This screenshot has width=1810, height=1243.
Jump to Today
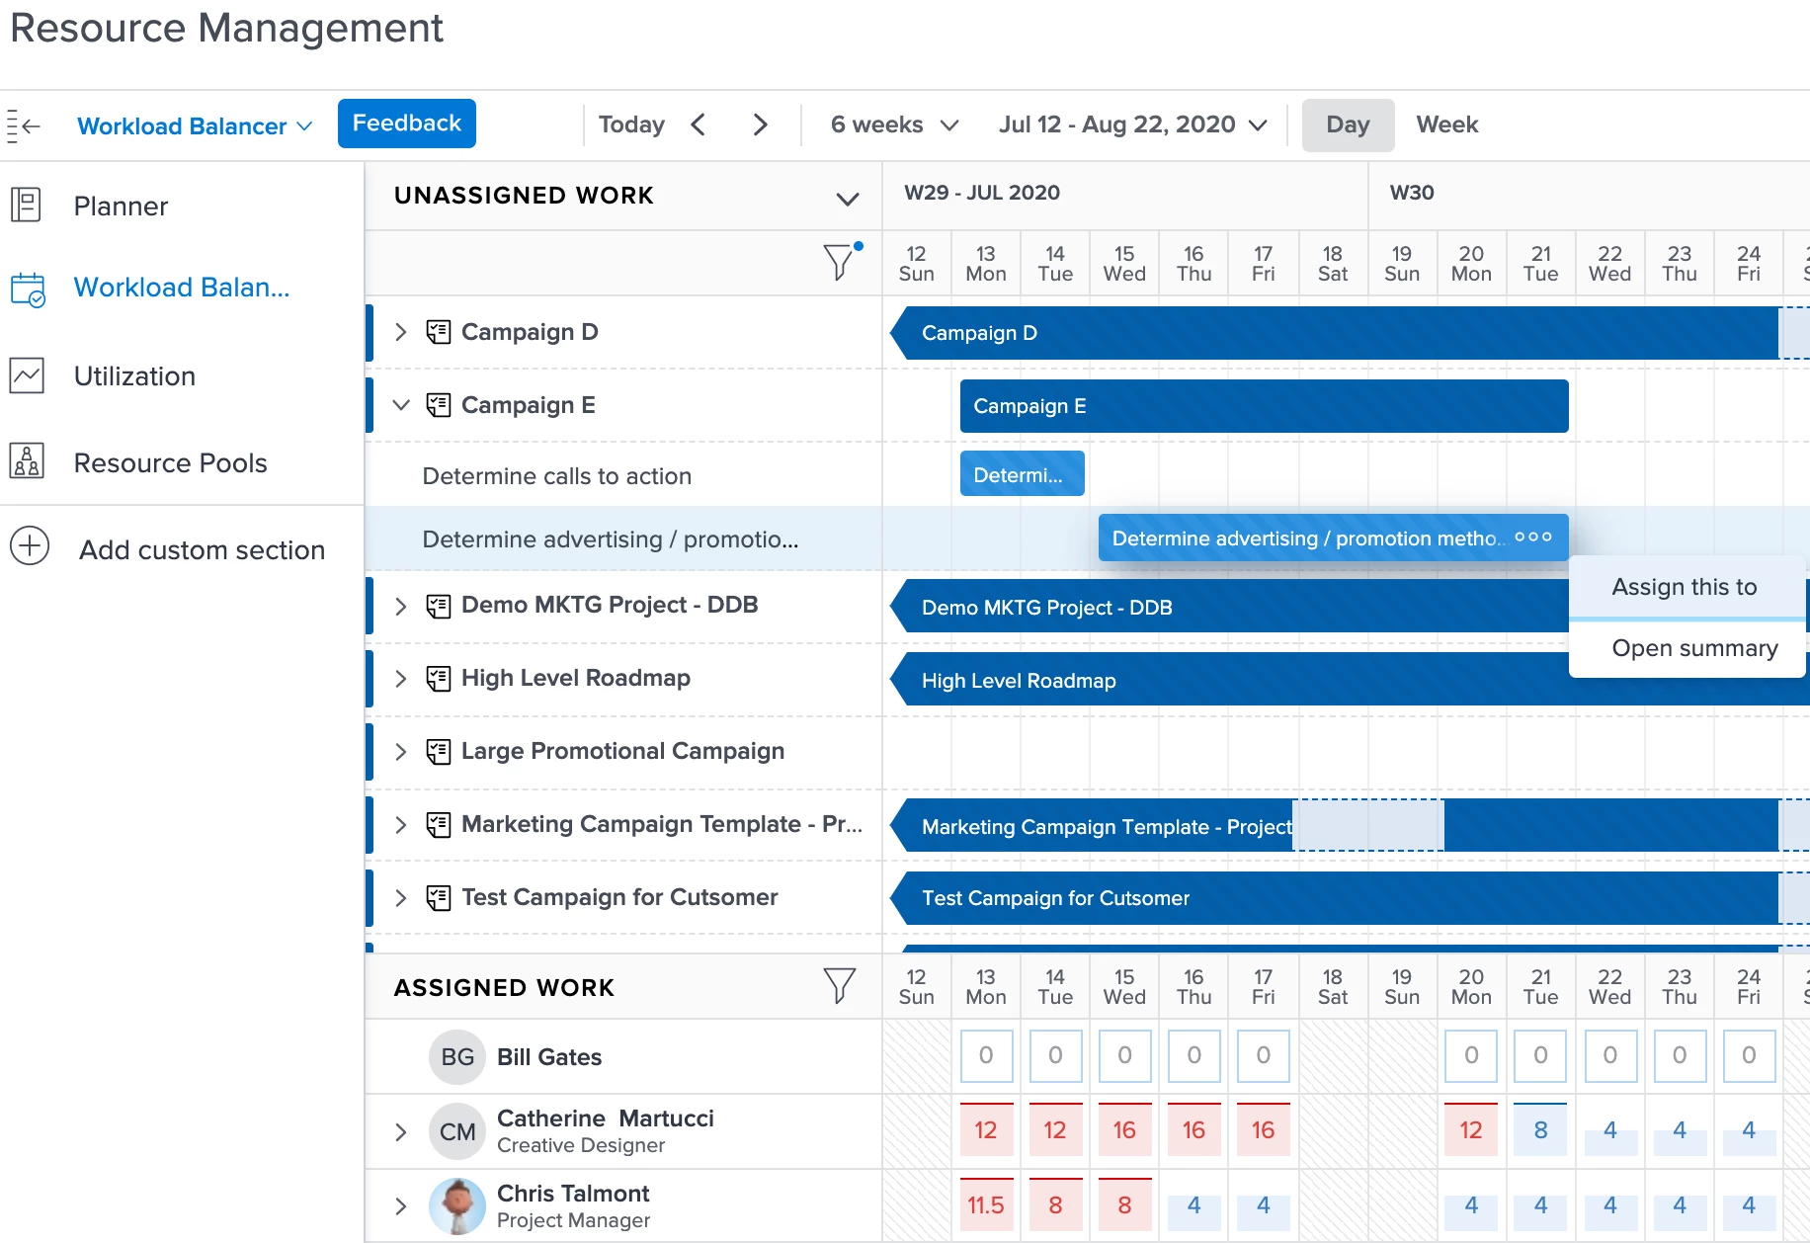[631, 124]
